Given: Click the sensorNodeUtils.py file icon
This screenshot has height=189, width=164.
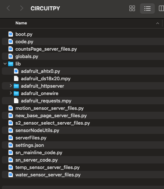Looking at the screenshot, I should pyautogui.click(x=11, y=130).
